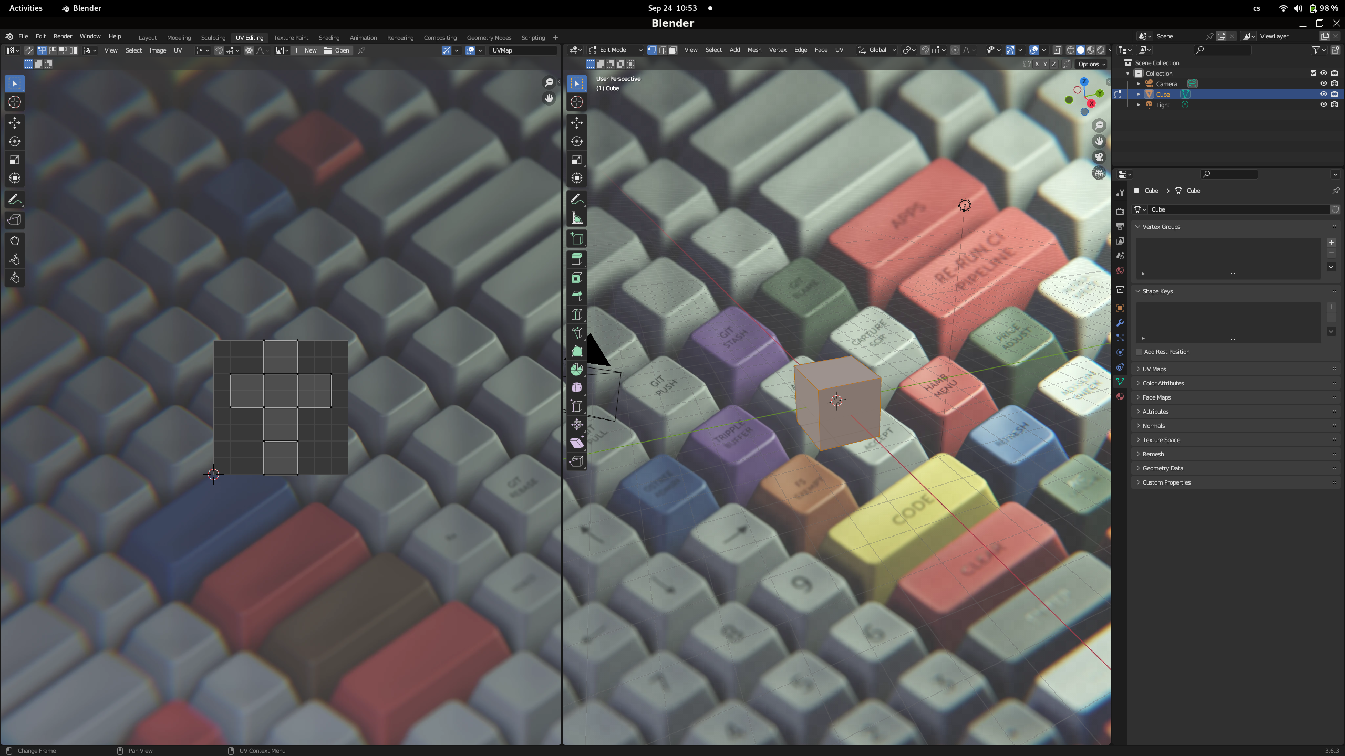
Task: Select the Rotate tool in 3D viewport toolbar
Action: [577, 141]
